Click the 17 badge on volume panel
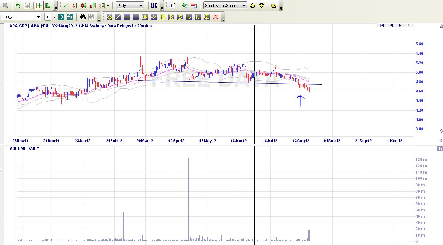 click(x=440, y=148)
